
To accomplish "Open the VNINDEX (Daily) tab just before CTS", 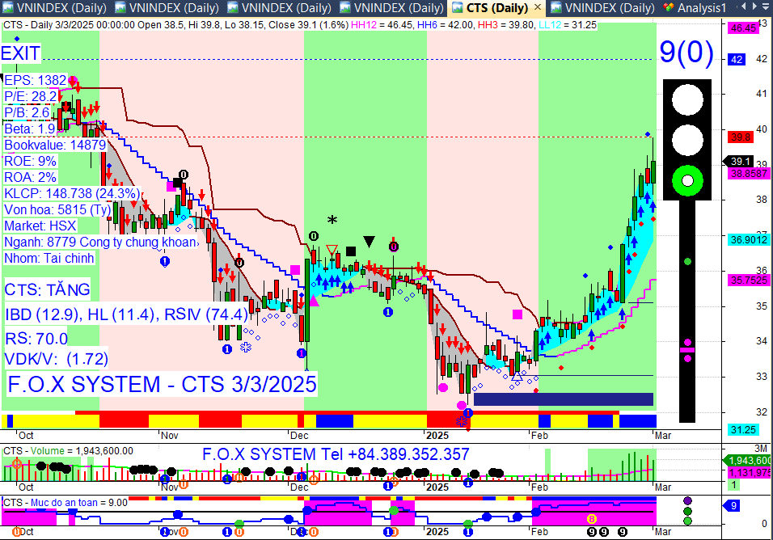I will click(392, 8).
